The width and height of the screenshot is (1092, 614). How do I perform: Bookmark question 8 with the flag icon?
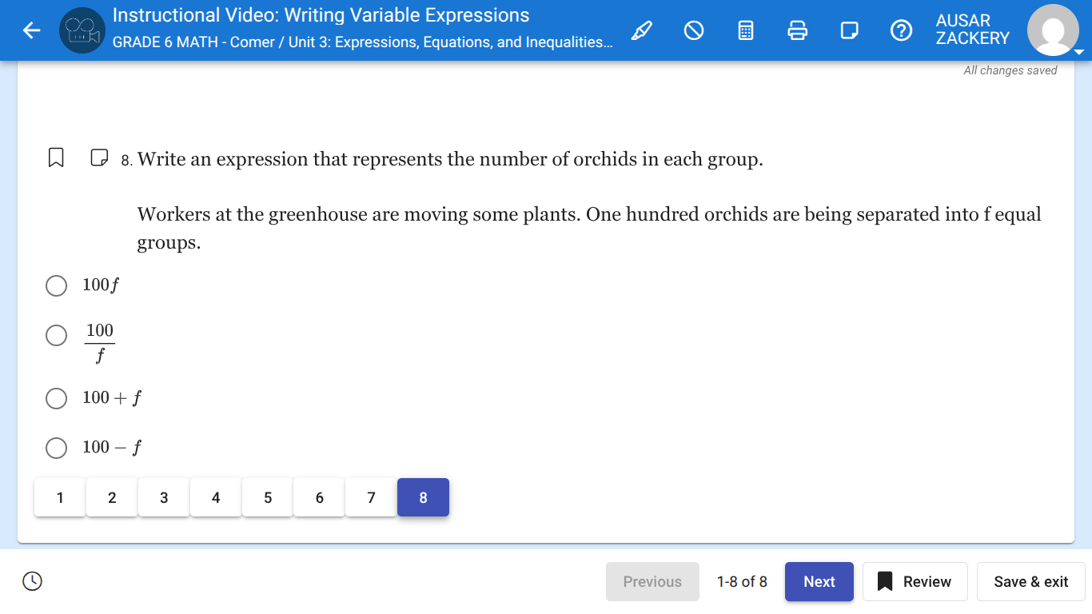point(55,157)
